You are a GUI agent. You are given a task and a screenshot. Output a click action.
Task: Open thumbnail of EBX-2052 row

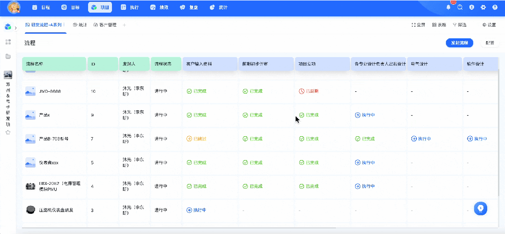[x=30, y=186]
